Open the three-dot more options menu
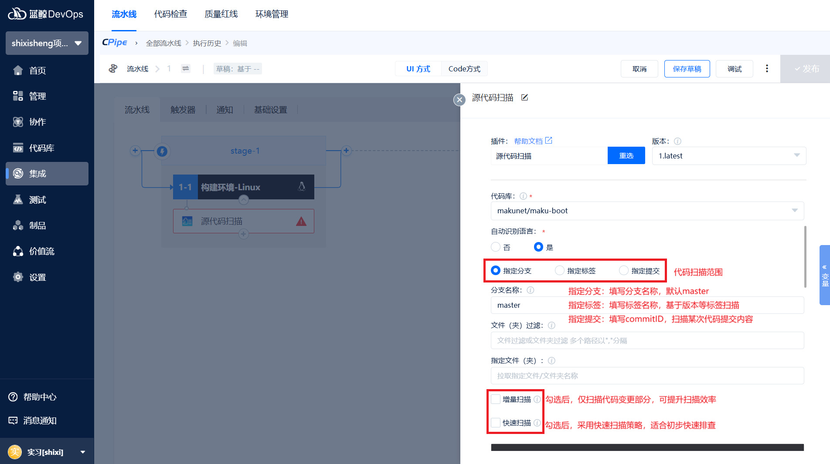The image size is (830, 464). (x=767, y=69)
